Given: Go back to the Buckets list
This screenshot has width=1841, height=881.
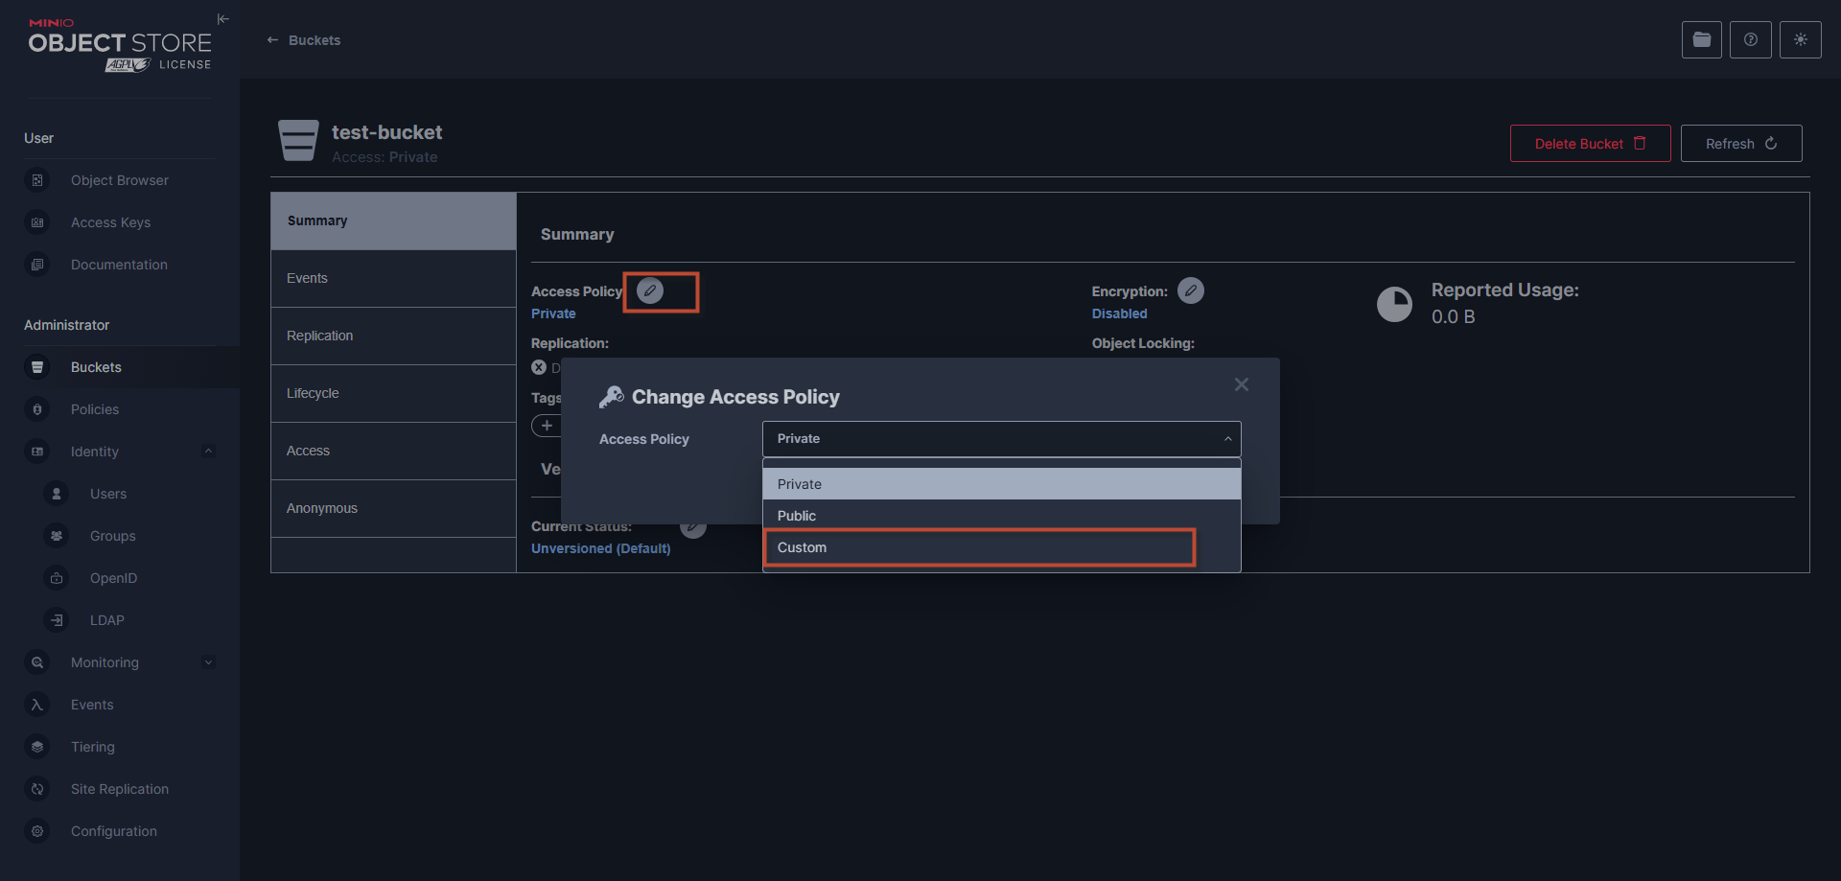Looking at the screenshot, I should (x=304, y=40).
